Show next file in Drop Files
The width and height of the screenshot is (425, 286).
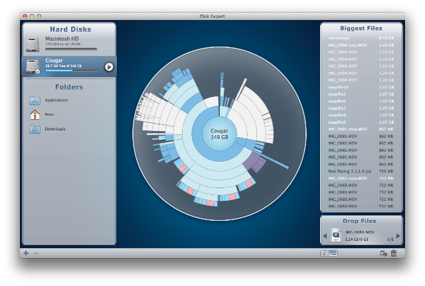click(398, 235)
